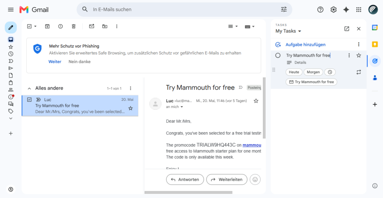Open Contacts side panel icon
The width and height of the screenshot is (383, 198).
click(375, 78)
